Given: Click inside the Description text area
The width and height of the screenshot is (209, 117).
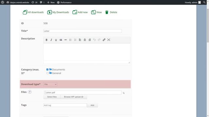Looking at the screenshot, I should tap(87, 52).
